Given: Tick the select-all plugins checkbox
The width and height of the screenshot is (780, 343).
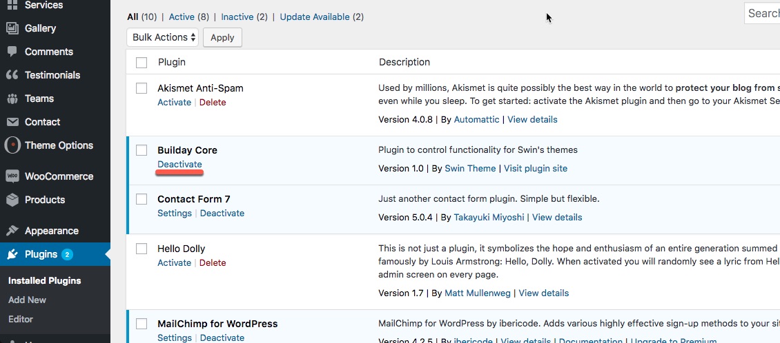Looking at the screenshot, I should (x=142, y=63).
